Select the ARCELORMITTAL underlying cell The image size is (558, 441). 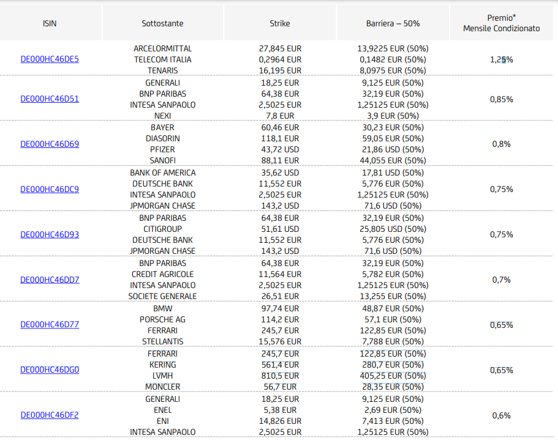(x=163, y=48)
